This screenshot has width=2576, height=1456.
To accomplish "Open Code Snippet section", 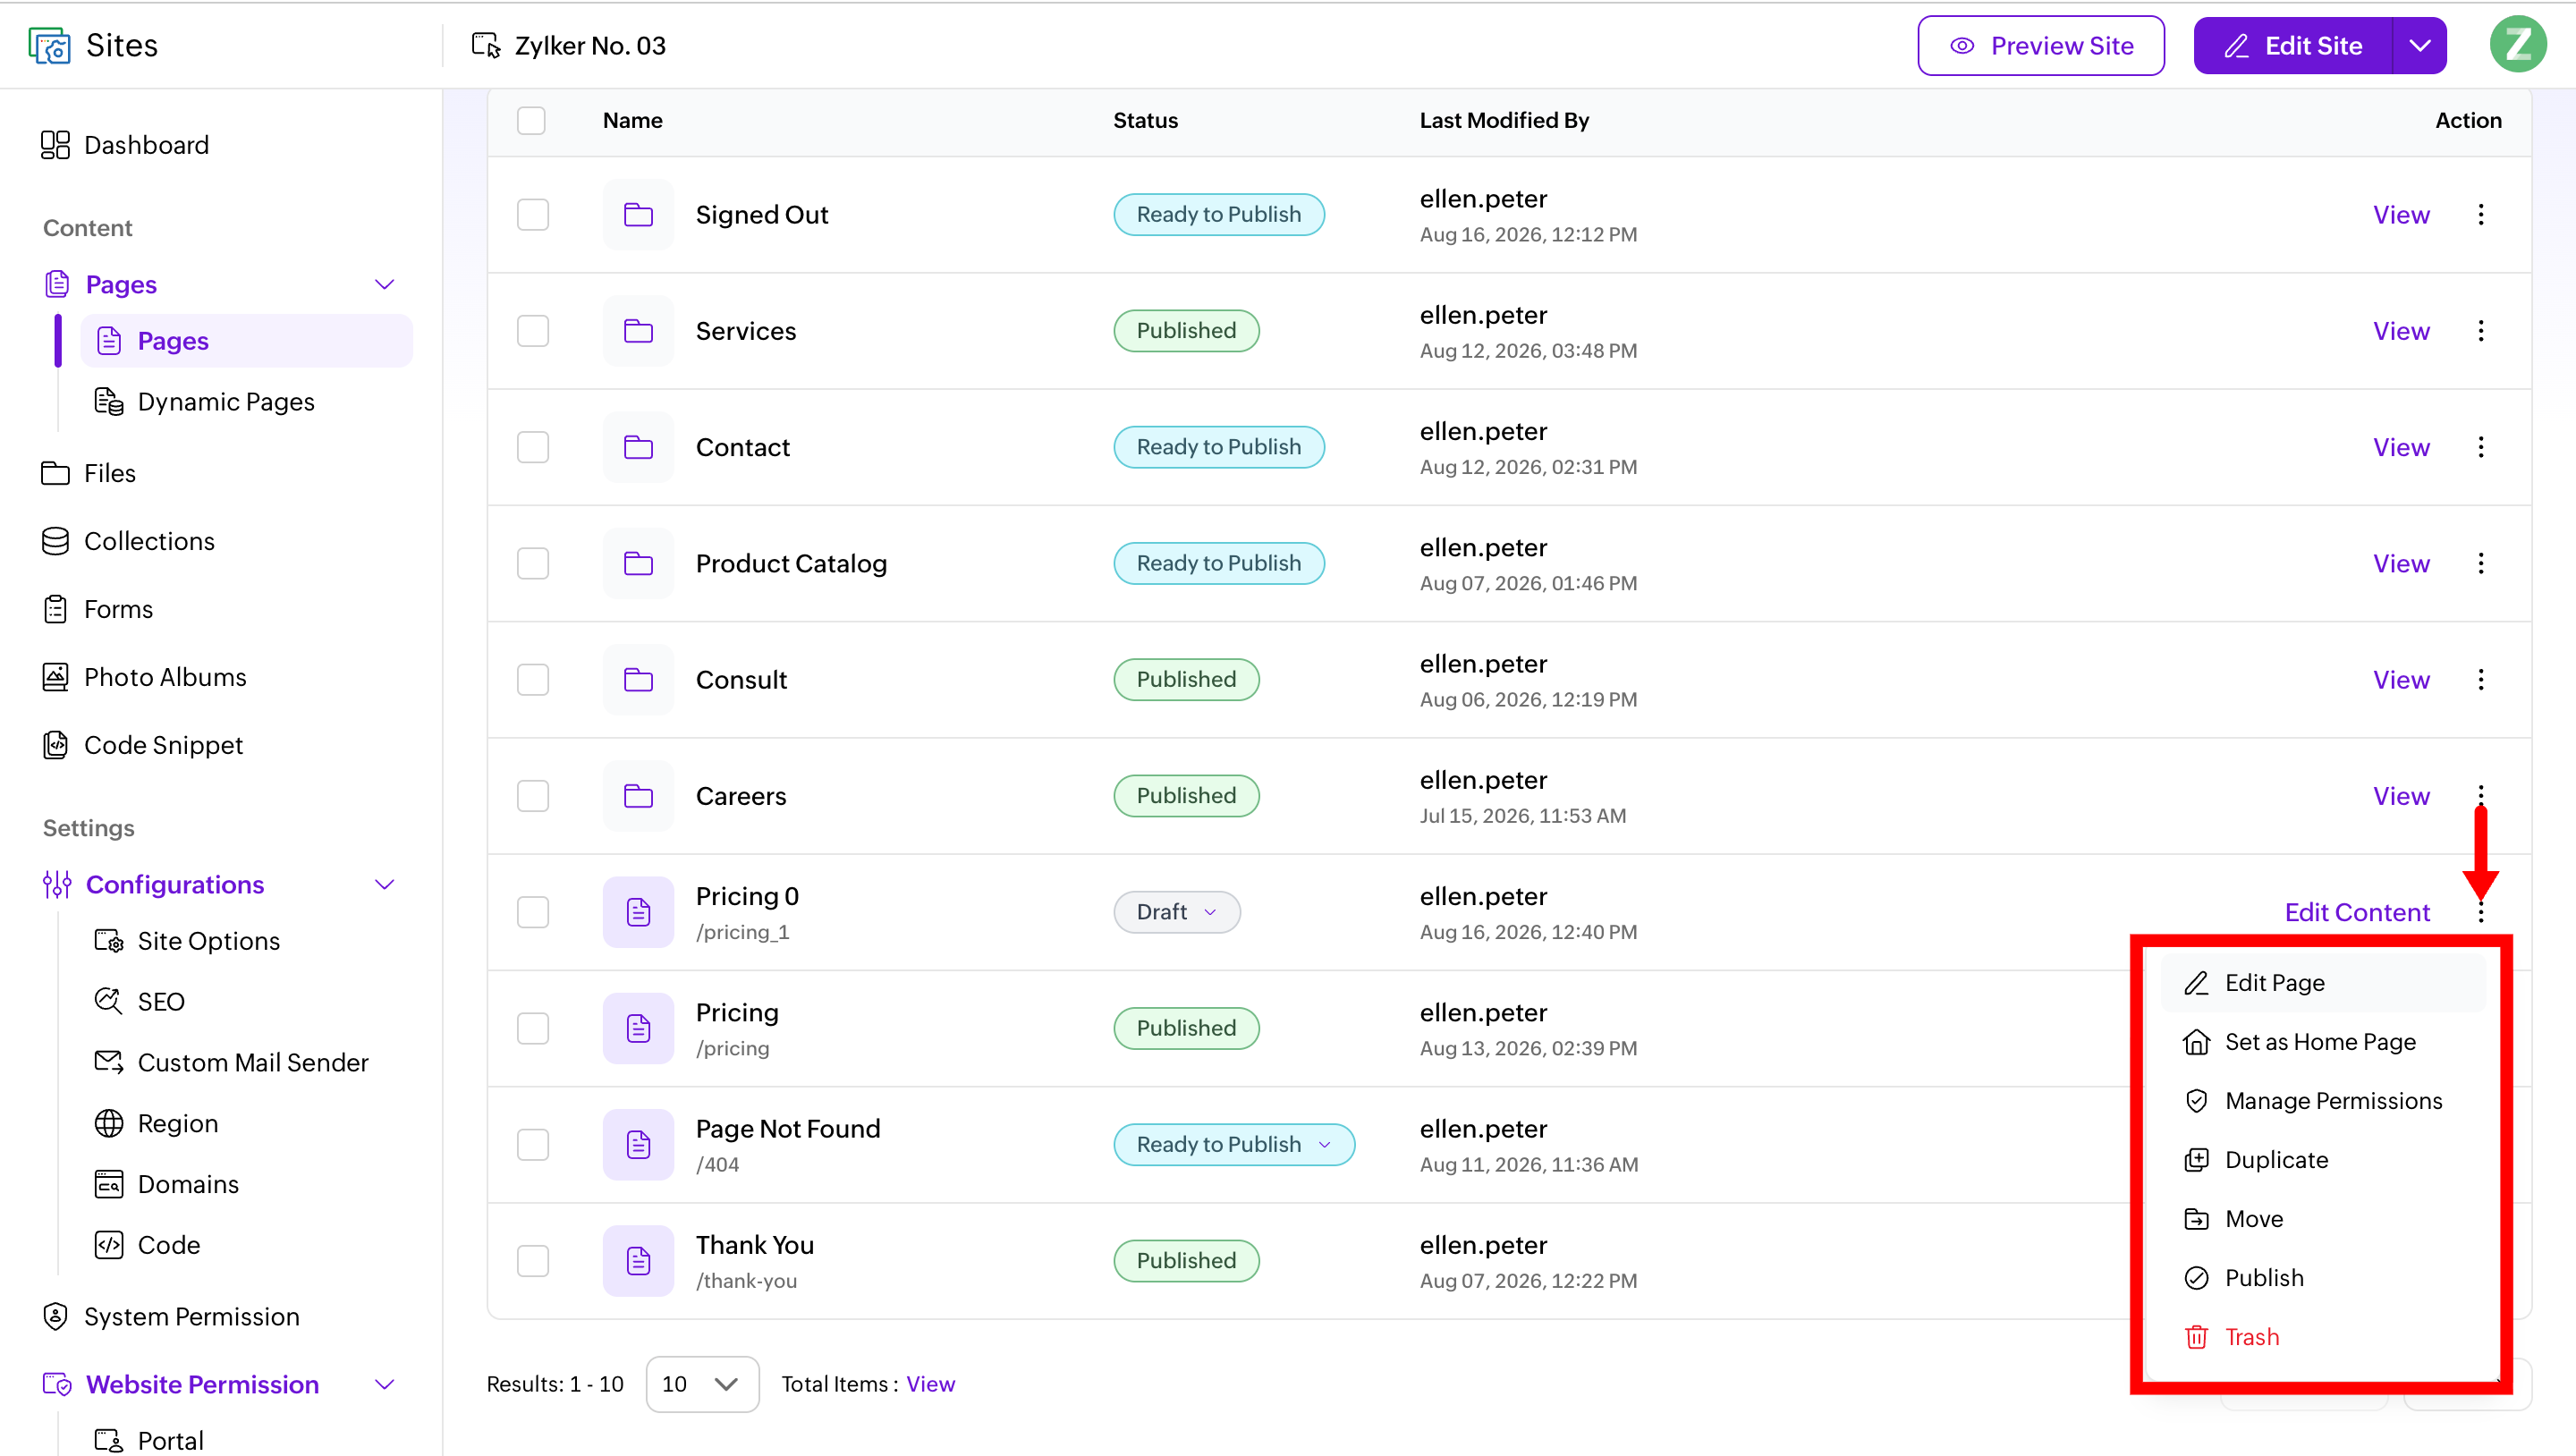I will coord(142,745).
